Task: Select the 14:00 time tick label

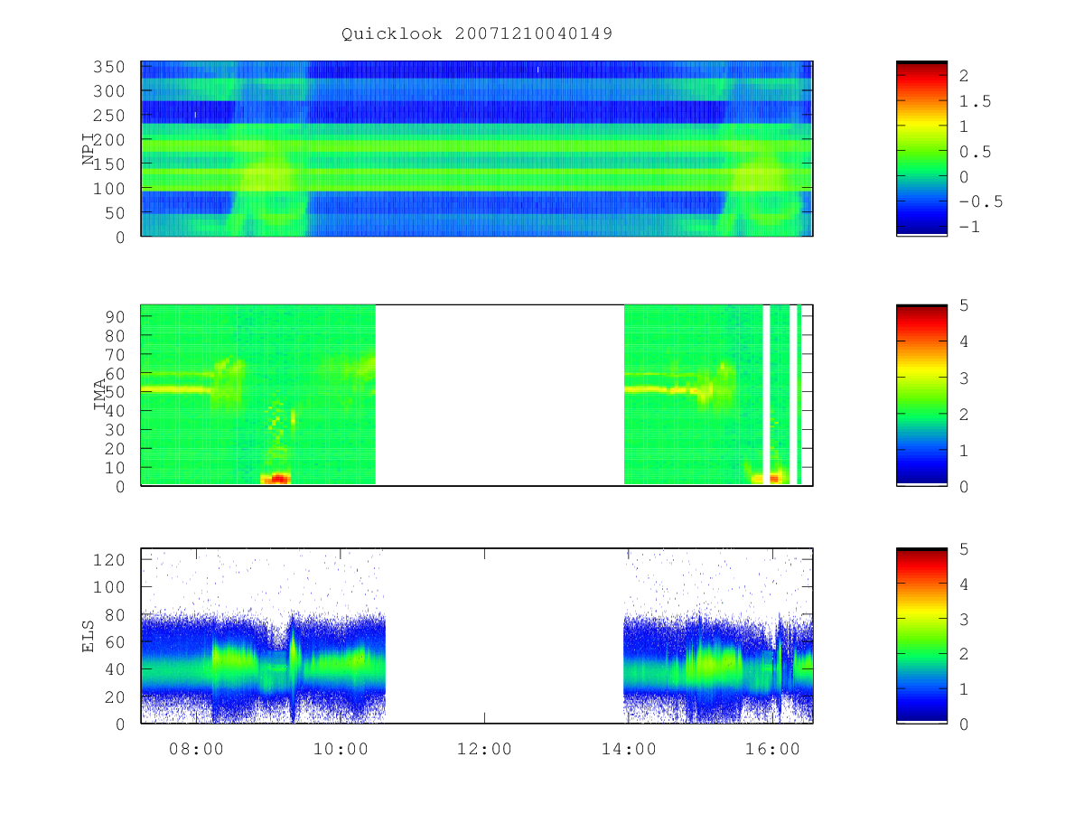Action: pos(630,749)
